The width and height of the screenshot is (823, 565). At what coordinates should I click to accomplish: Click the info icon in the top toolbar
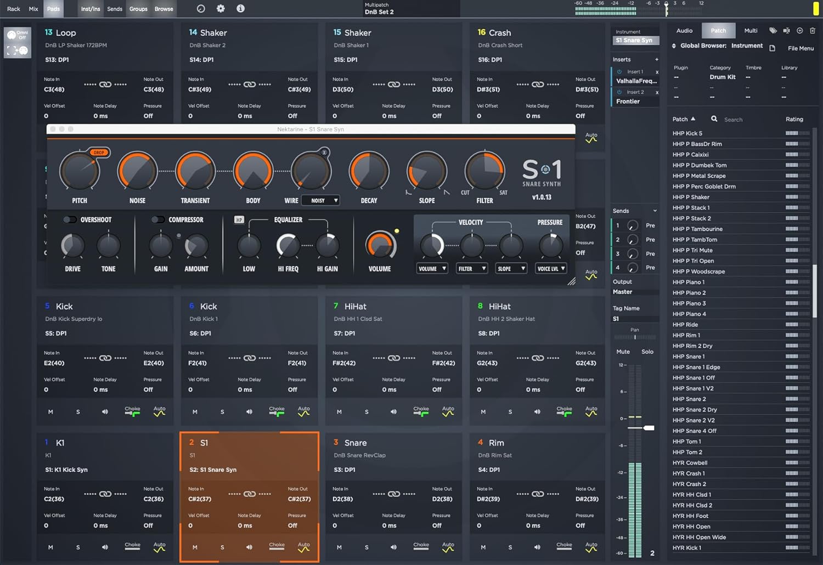coord(240,8)
